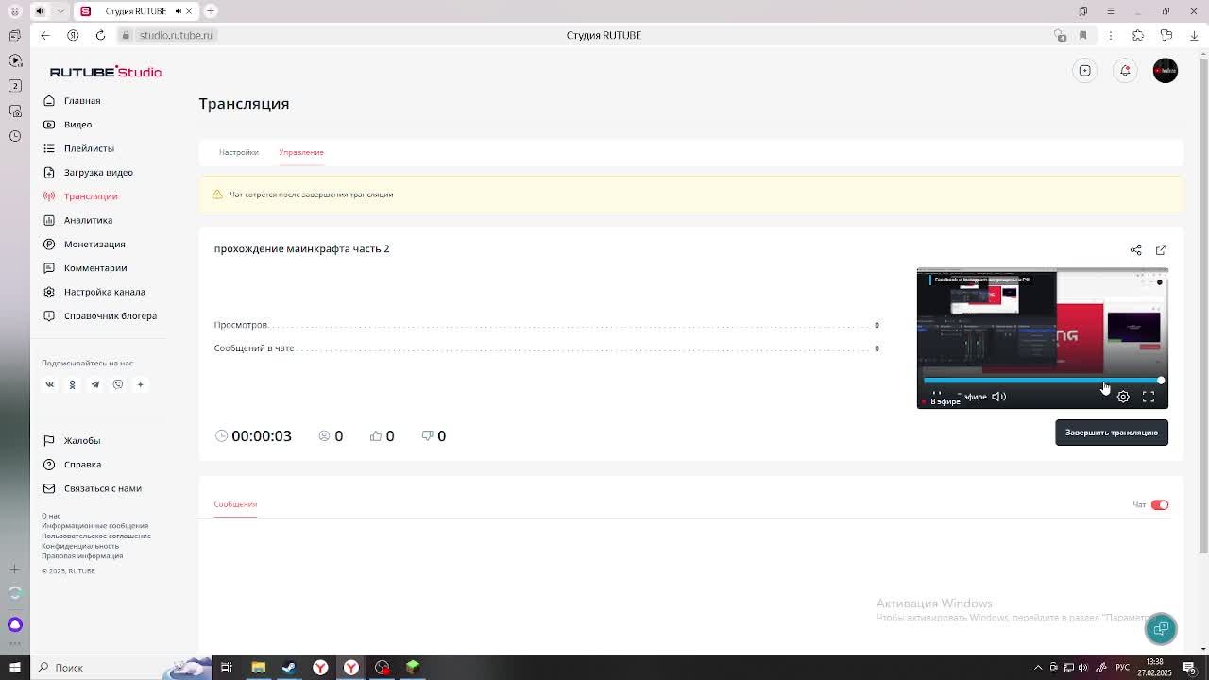
Task: Open Minecraft block icon on taskbar
Action: 413,668
